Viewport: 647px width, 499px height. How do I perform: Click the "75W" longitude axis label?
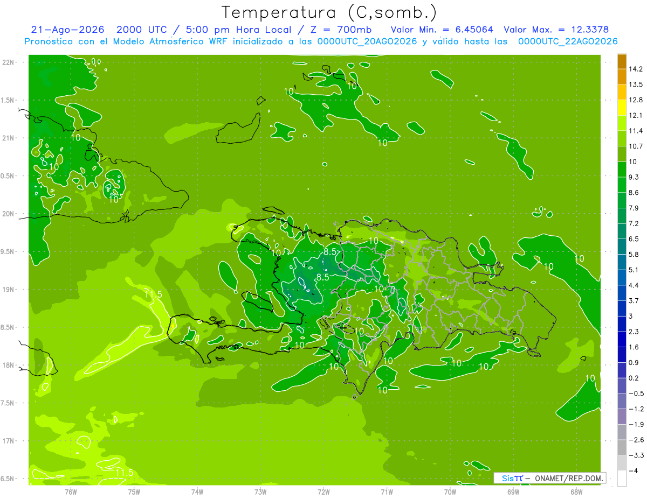(134, 491)
